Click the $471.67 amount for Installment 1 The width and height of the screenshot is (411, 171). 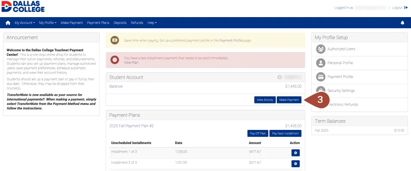click(255, 152)
